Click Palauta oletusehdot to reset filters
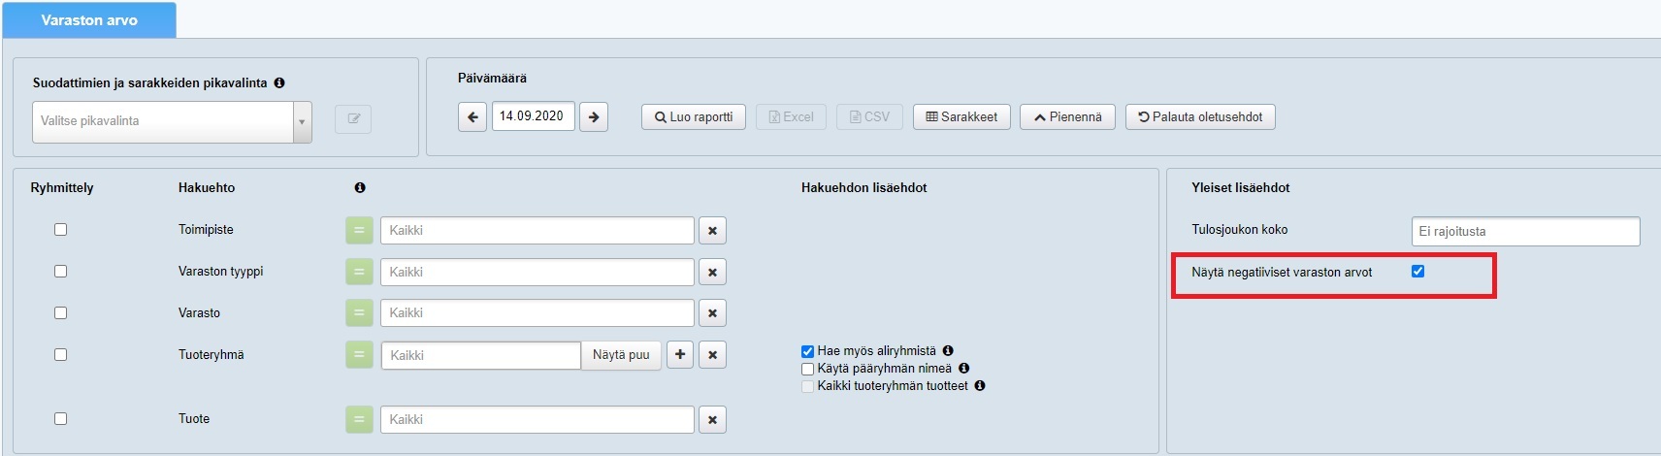Screen dimensions: 1661x456 click(1200, 117)
